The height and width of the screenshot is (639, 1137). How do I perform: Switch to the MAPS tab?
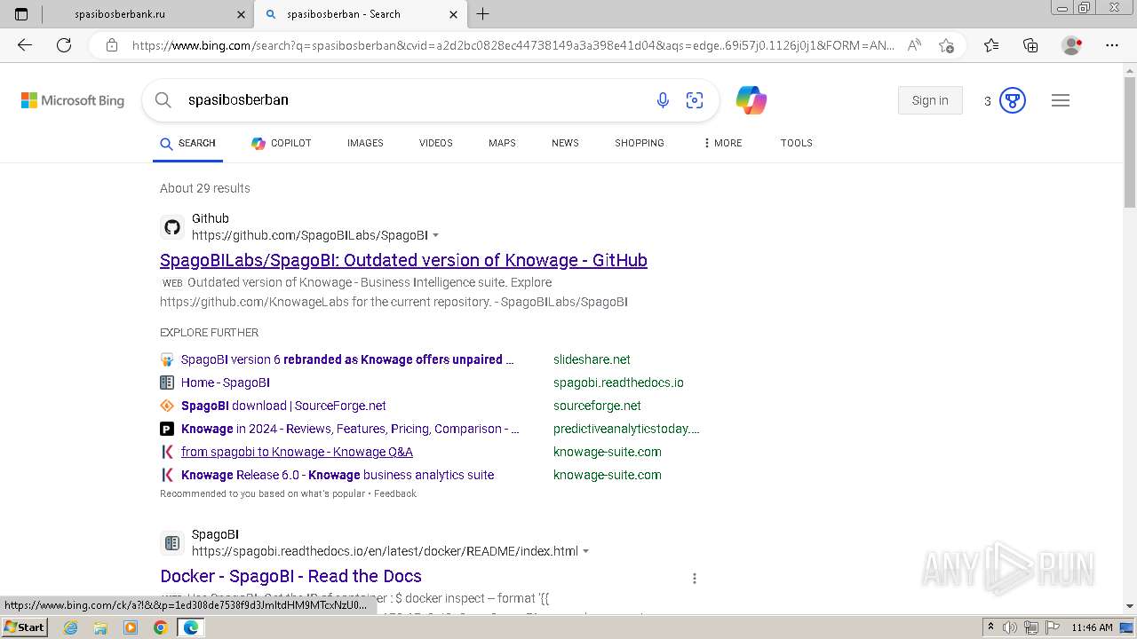click(502, 143)
